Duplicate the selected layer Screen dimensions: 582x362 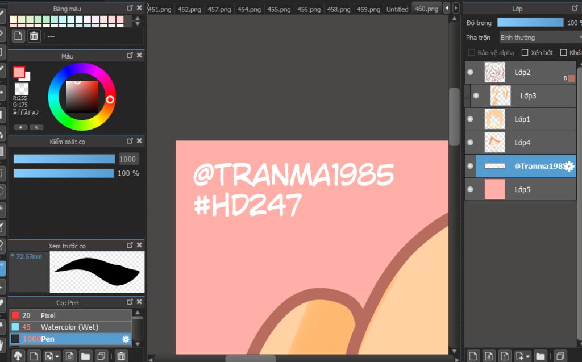560,356
